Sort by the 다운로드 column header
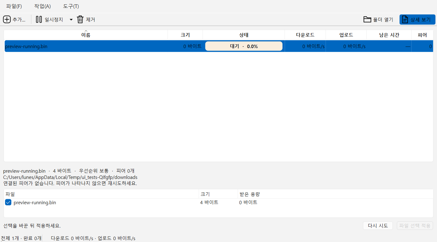 tap(305, 35)
